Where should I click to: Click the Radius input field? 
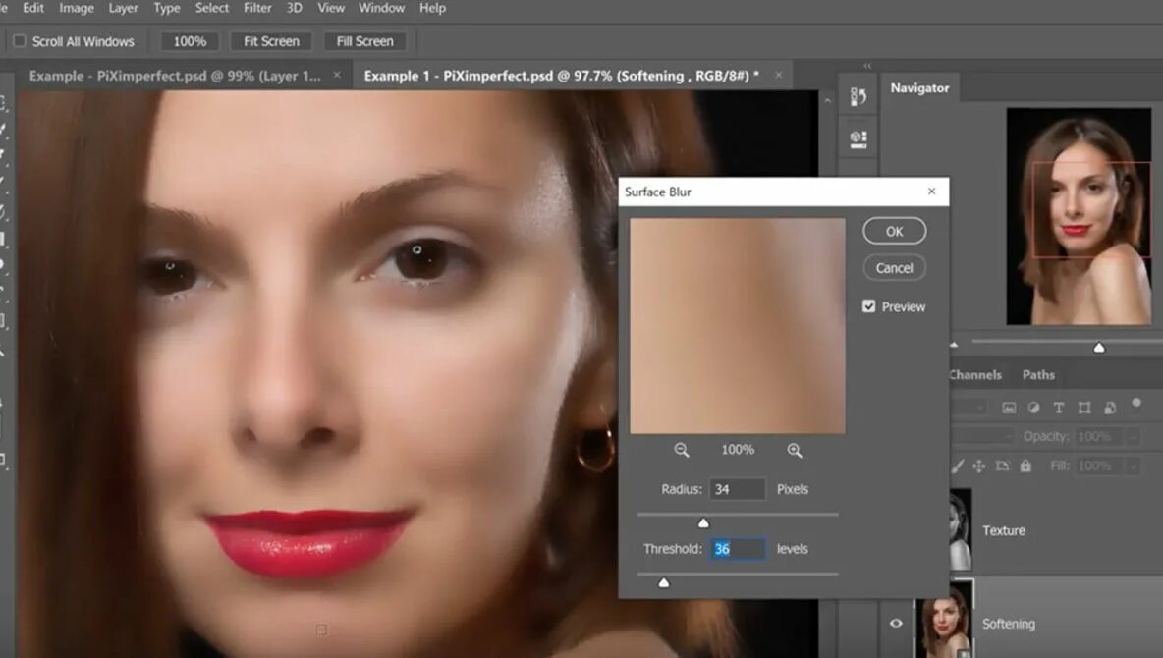[738, 490]
